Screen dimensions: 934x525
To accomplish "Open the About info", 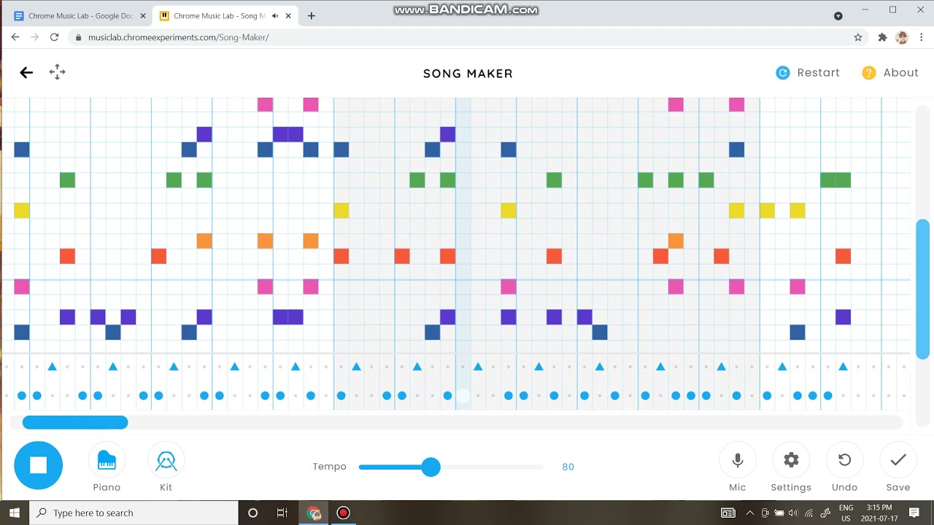I will [x=890, y=73].
